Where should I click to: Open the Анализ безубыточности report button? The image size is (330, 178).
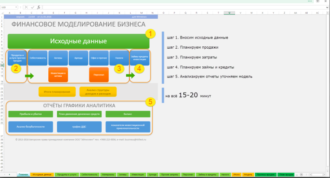tap(30, 127)
